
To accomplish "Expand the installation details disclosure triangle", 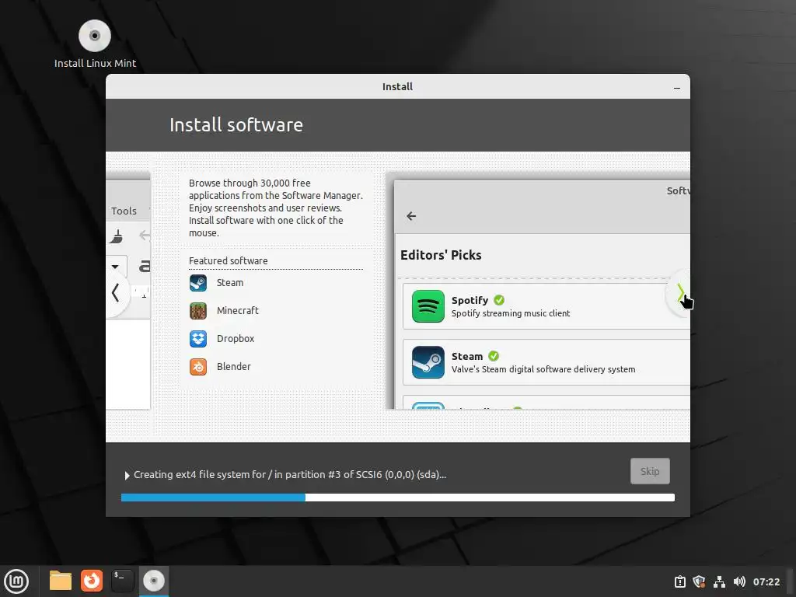I will [x=127, y=476].
